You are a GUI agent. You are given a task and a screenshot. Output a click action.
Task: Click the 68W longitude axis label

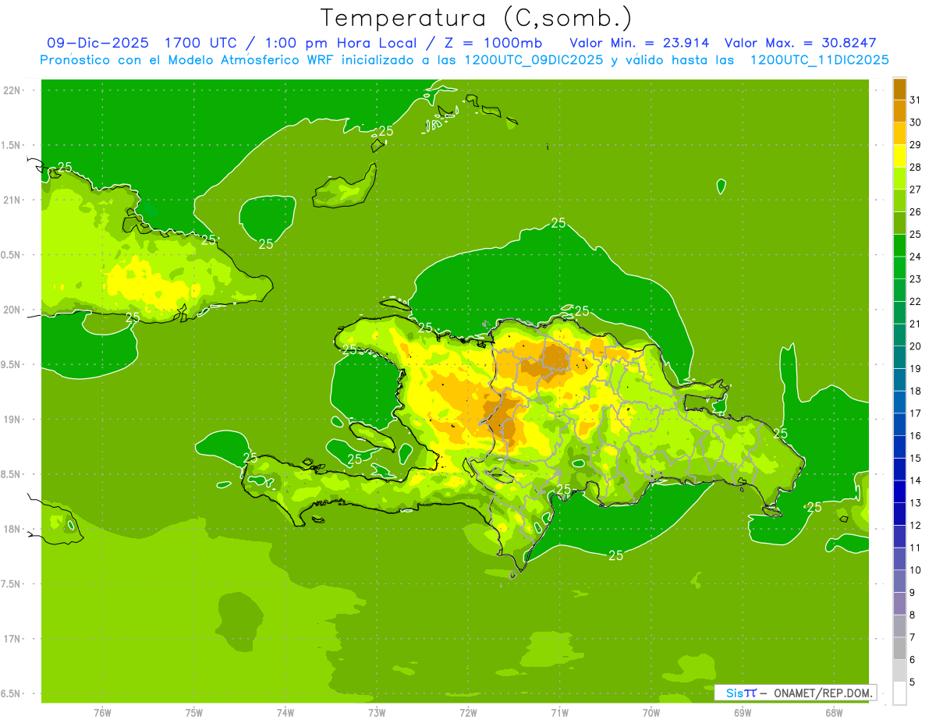pos(833,712)
